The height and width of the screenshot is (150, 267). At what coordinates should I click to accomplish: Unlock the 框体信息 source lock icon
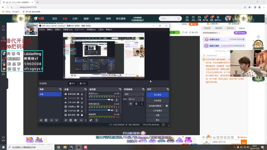click(82, 115)
